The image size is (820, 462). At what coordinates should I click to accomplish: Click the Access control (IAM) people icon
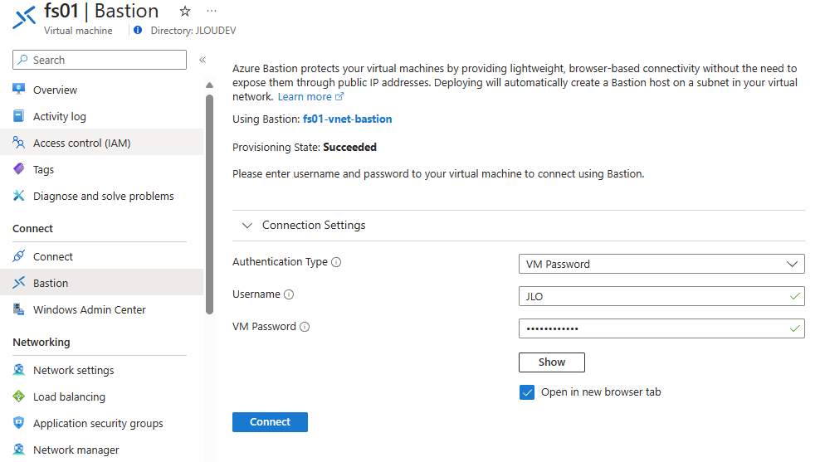[19, 142]
